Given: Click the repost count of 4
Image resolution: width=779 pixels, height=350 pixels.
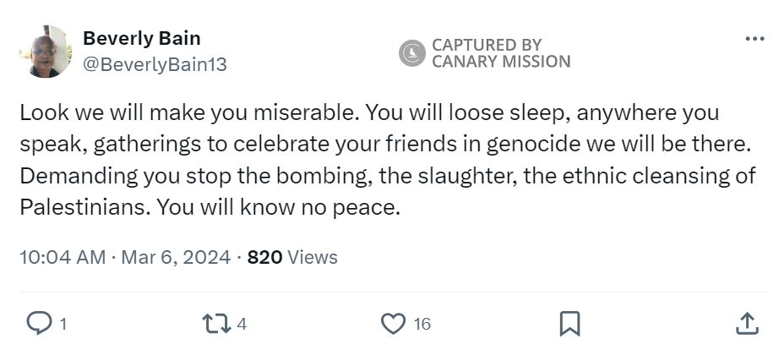Looking at the screenshot, I should (242, 323).
